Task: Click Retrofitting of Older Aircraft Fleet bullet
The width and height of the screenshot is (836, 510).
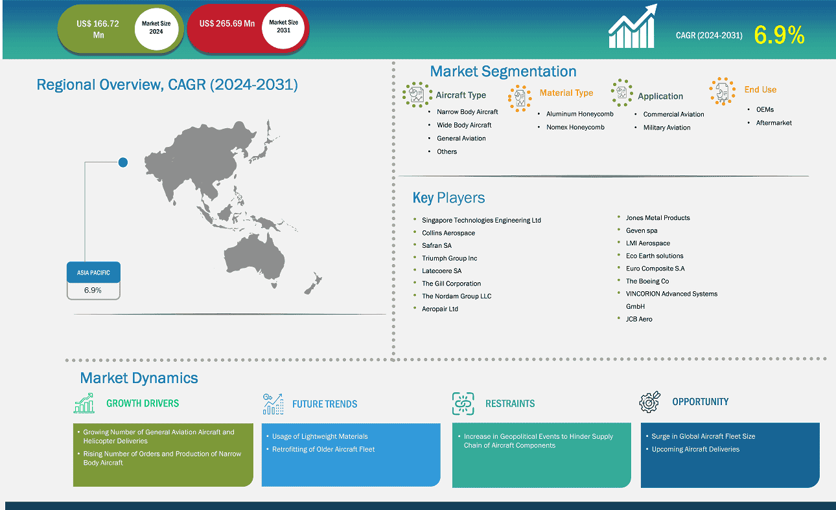Action: 323,449
